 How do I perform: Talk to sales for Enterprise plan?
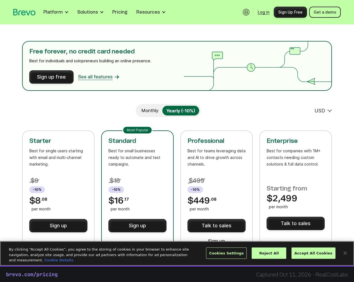click(x=296, y=223)
